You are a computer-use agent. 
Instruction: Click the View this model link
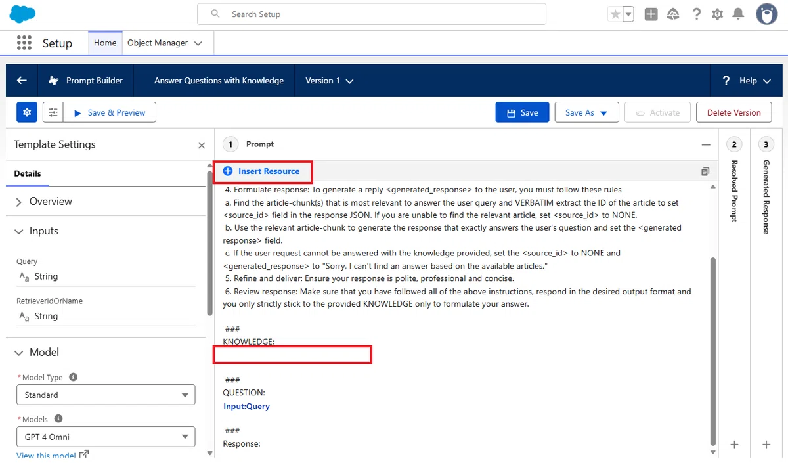pos(52,455)
